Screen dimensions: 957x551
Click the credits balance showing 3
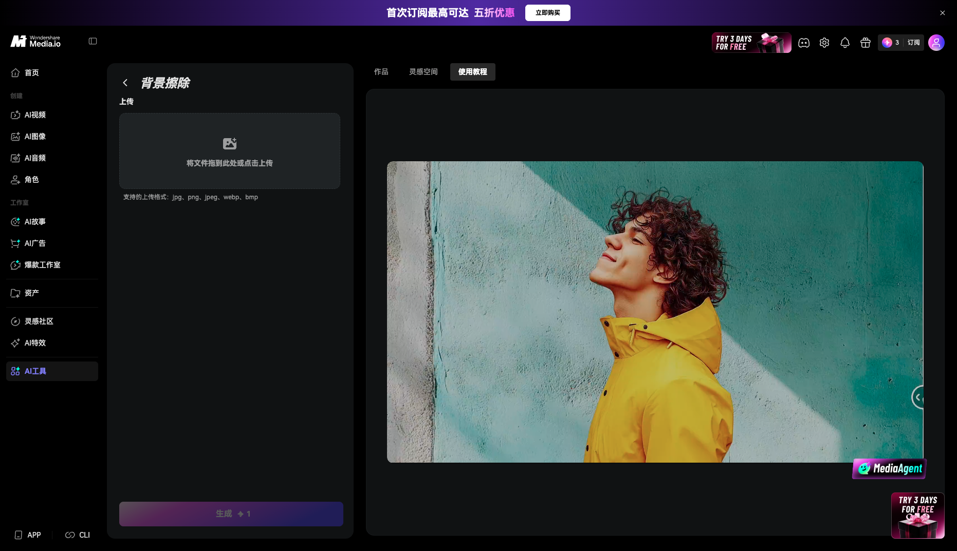point(891,43)
